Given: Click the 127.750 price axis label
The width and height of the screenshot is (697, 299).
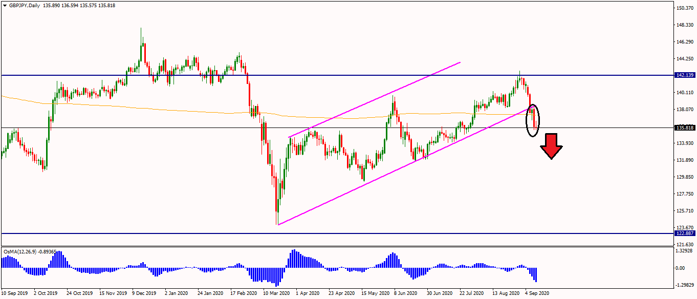Looking at the screenshot, I should pos(685,194).
